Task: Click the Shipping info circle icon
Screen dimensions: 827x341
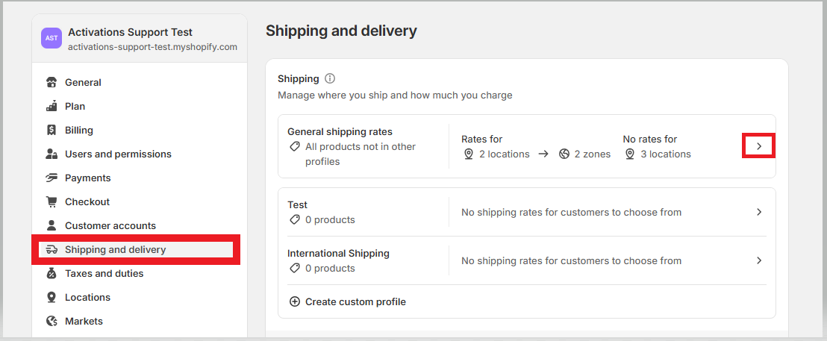Action: point(330,78)
